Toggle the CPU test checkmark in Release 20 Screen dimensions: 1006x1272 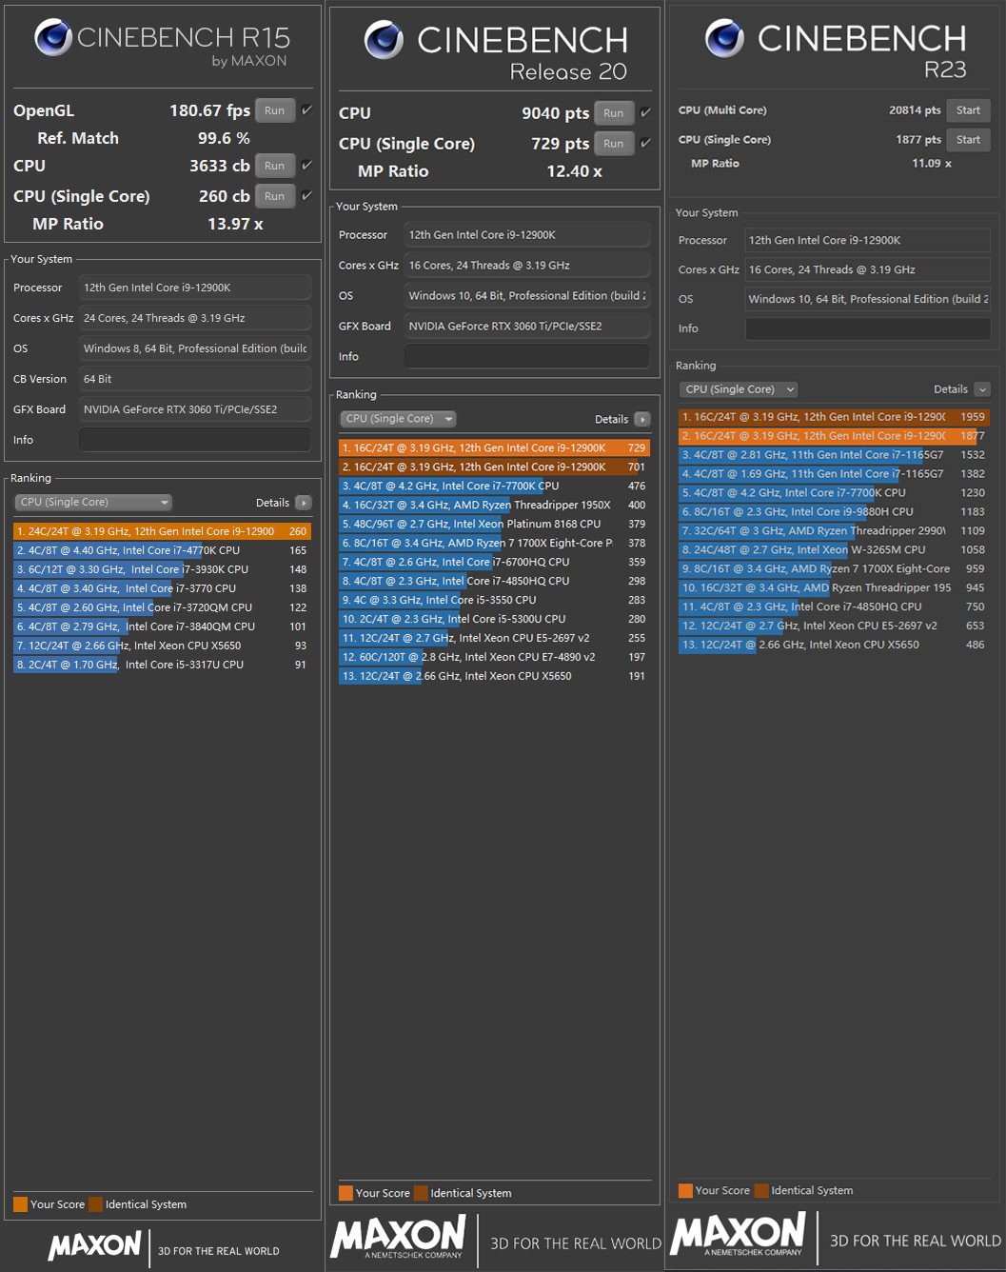pyautogui.click(x=645, y=113)
